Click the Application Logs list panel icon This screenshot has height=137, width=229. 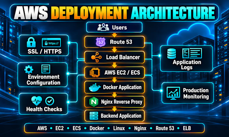[x=192, y=53]
